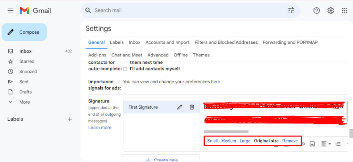Screen dimensions: 353x162
Task: Open the Advanced settings tab
Action: [x=158, y=55]
